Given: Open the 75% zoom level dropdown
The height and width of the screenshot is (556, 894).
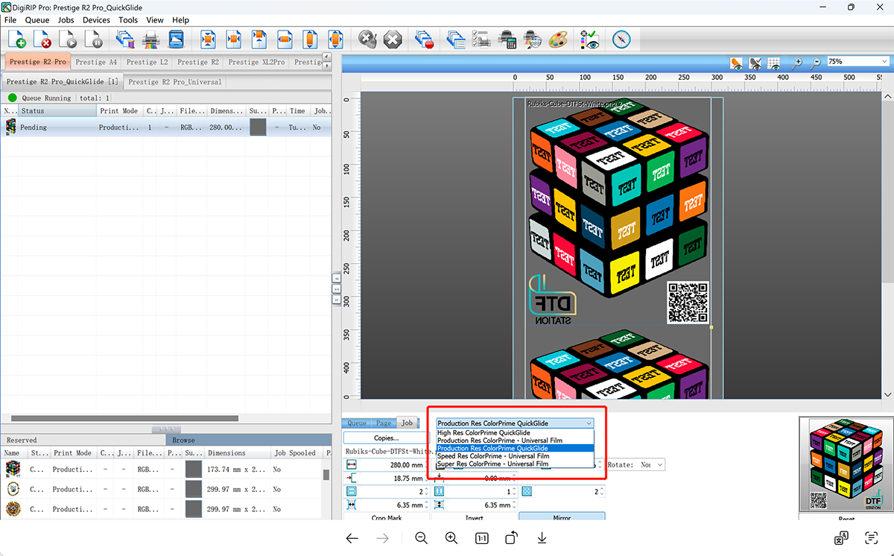Looking at the screenshot, I should point(857,62).
